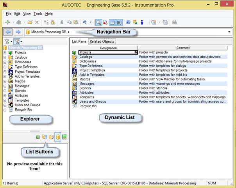Open the Undo history dropdown arrow
This screenshot has height=188, width=236.
(x=91, y=22)
